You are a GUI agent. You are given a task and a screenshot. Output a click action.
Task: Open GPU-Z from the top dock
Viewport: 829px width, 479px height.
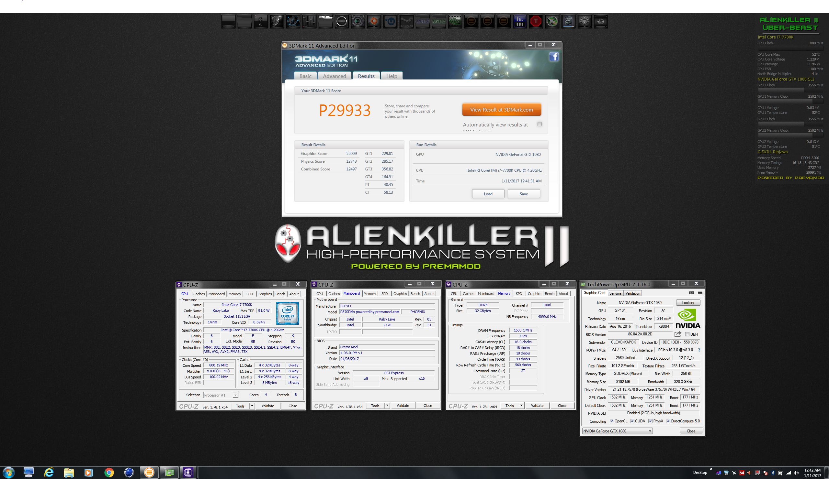pos(438,22)
